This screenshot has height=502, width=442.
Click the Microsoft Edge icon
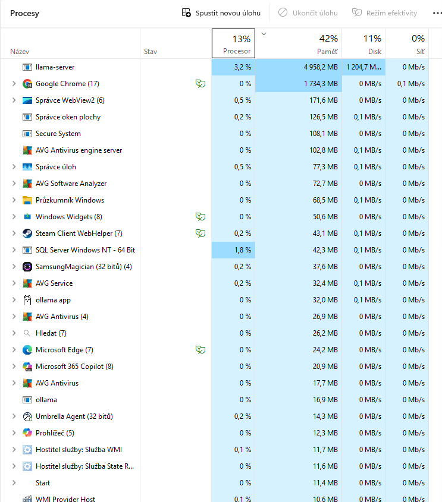27,350
